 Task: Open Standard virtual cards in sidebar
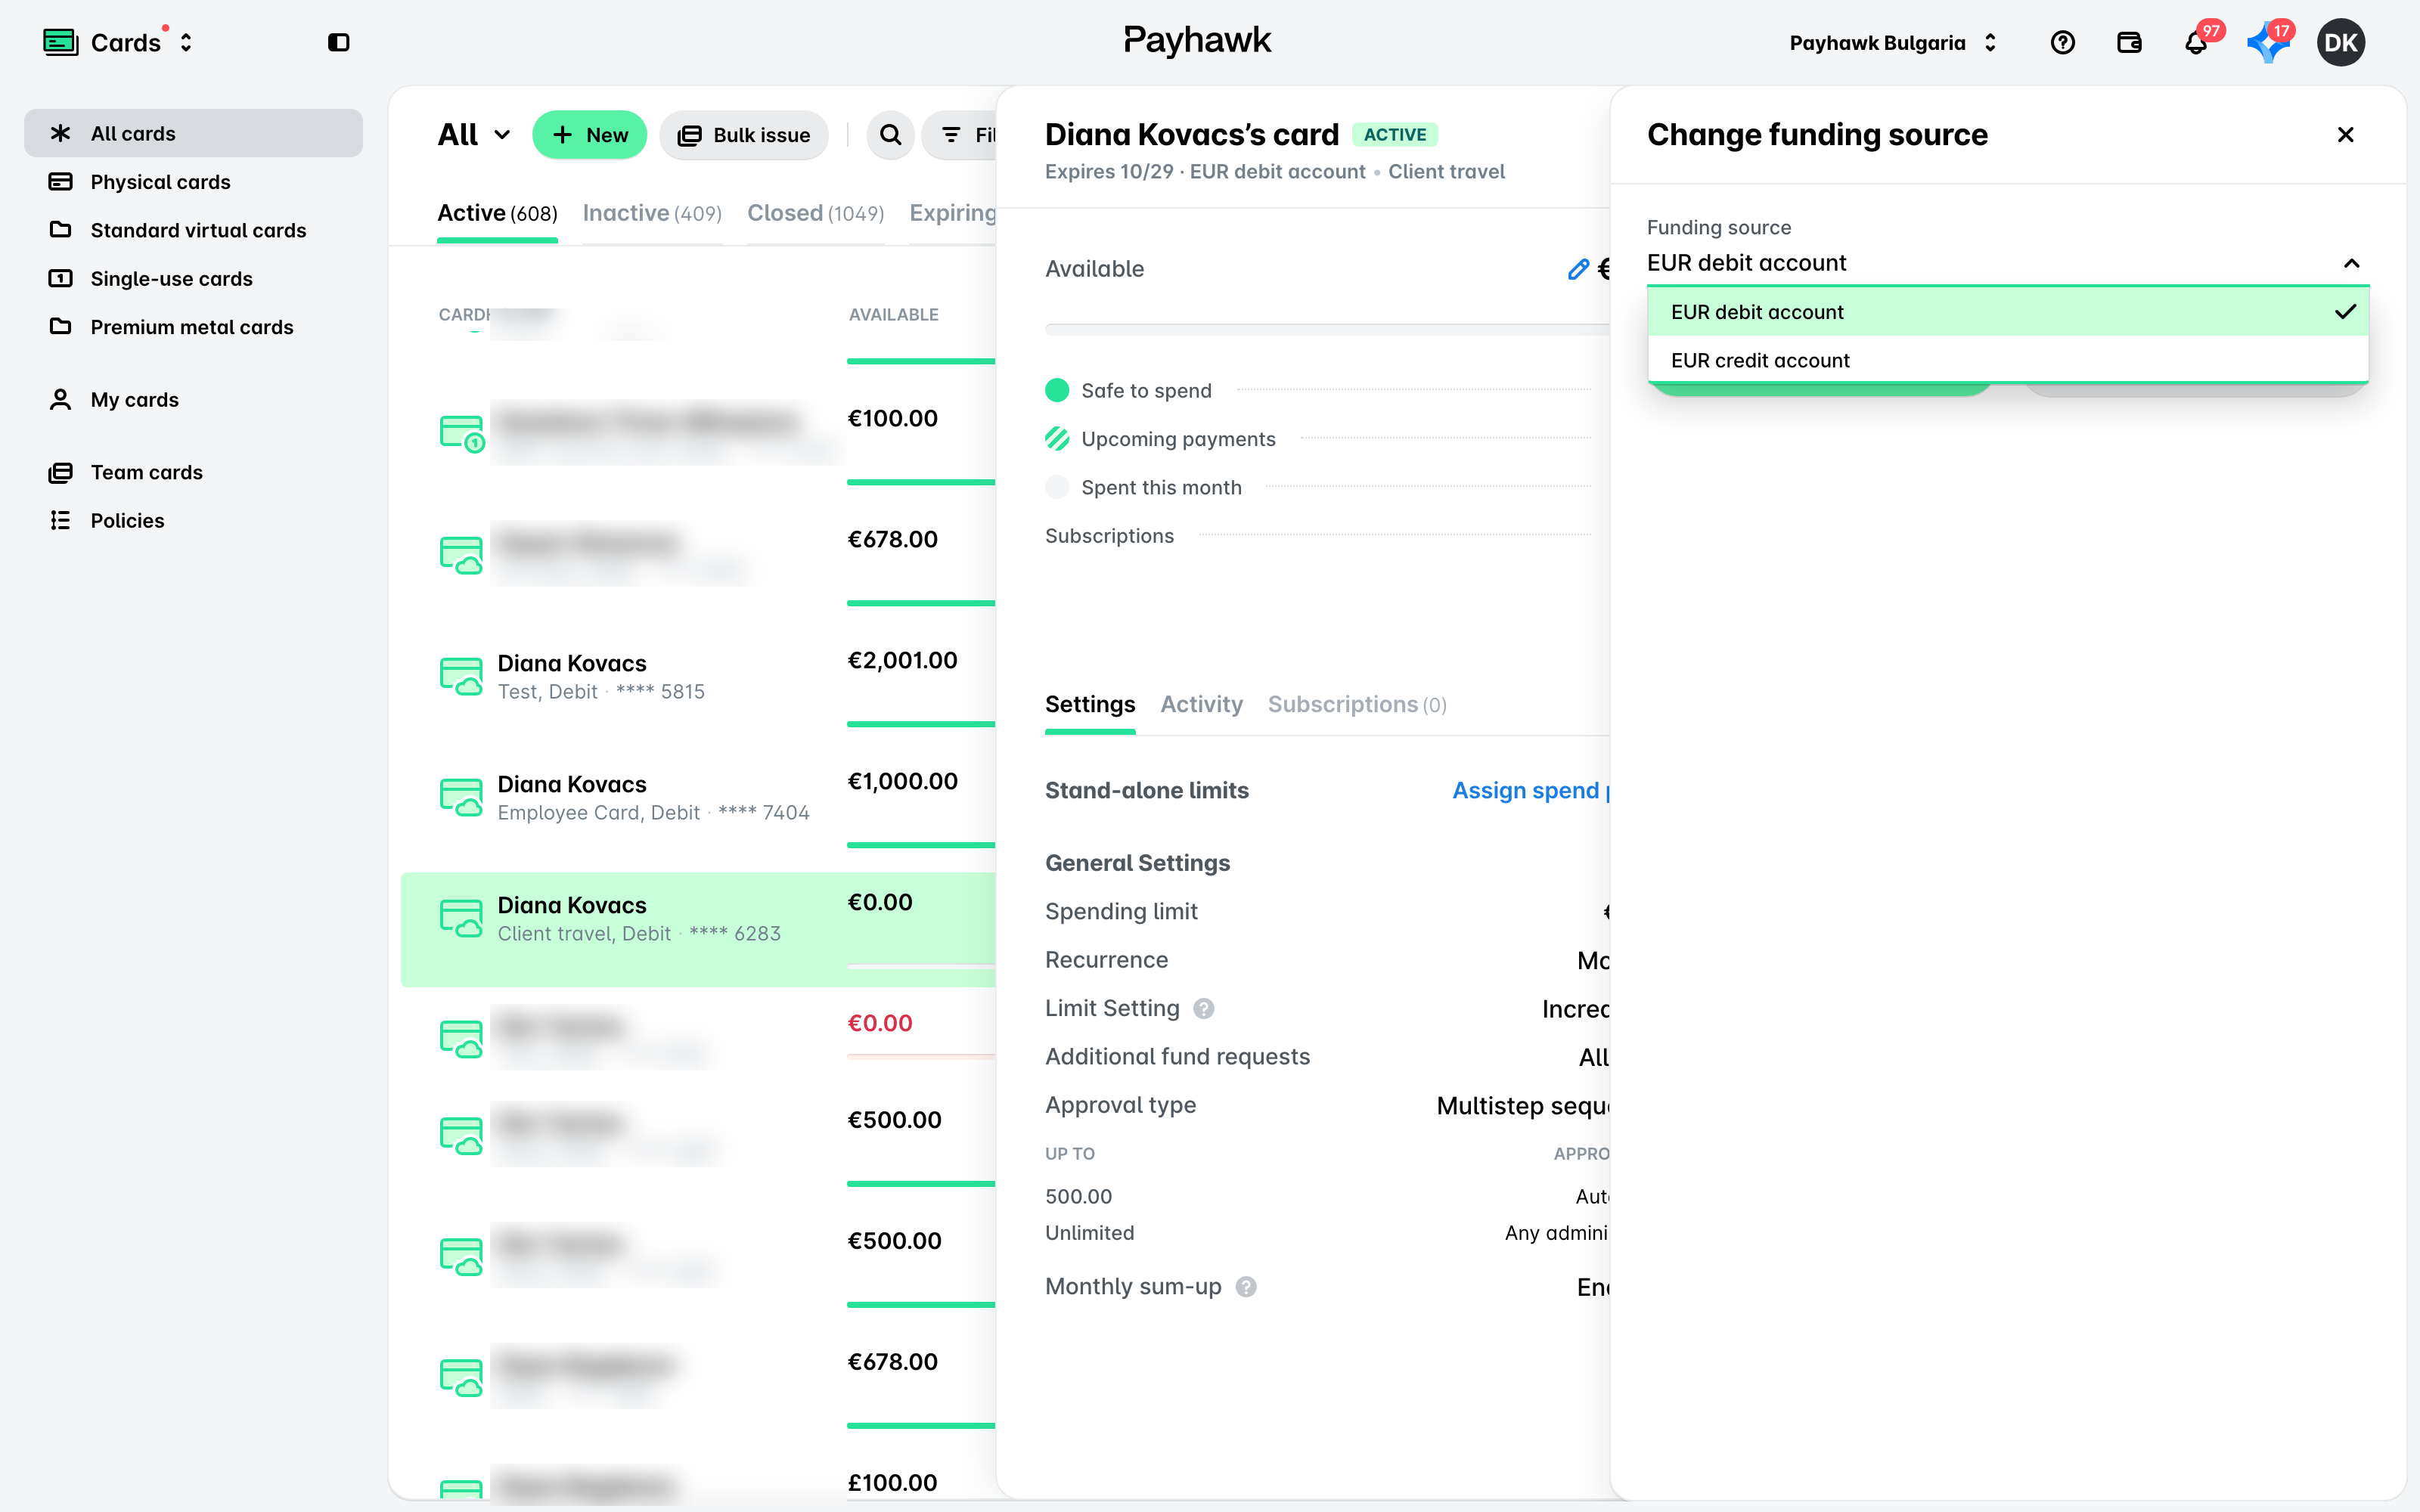point(193,230)
